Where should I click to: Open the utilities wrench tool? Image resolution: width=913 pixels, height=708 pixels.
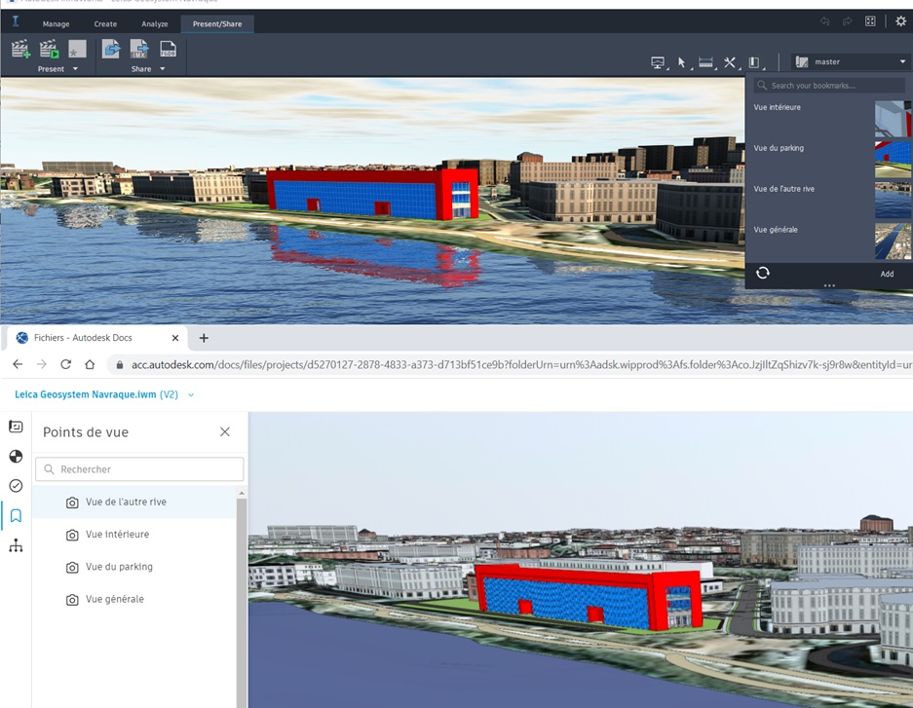point(729,61)
